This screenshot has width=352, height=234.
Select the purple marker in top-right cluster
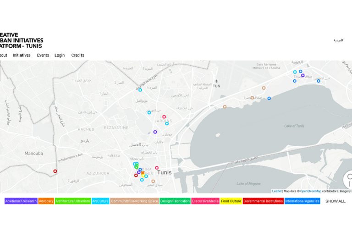pyautogui.click(x=302, y=75)
